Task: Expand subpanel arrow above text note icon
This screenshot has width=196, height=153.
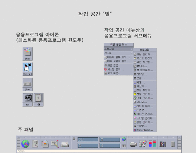Action: (55, 137)
